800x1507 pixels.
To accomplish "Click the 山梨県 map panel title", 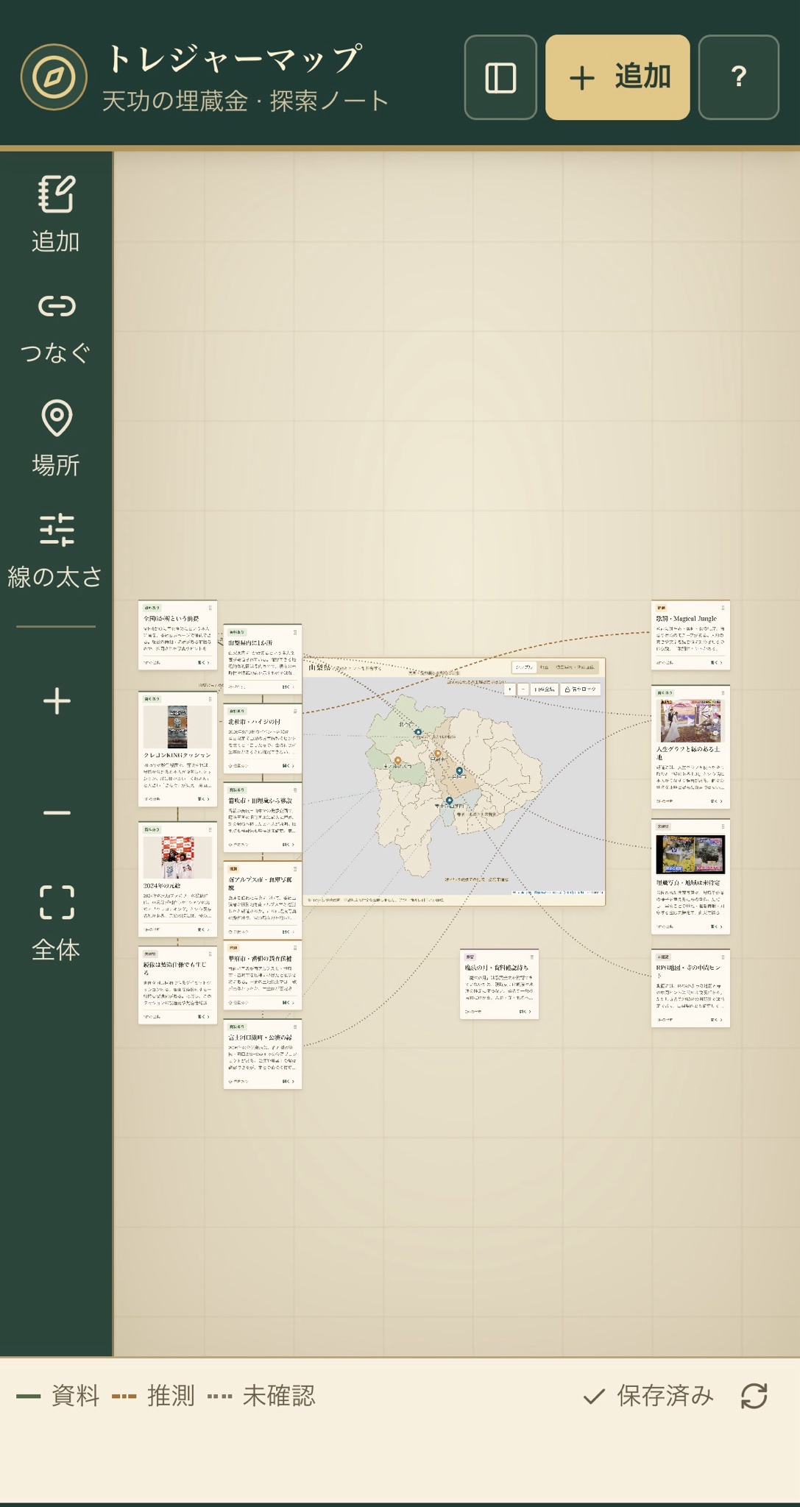I will pyautogui.click(x=319, y=667).
